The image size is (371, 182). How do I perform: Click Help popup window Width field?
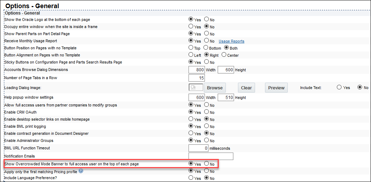(197, 97)
